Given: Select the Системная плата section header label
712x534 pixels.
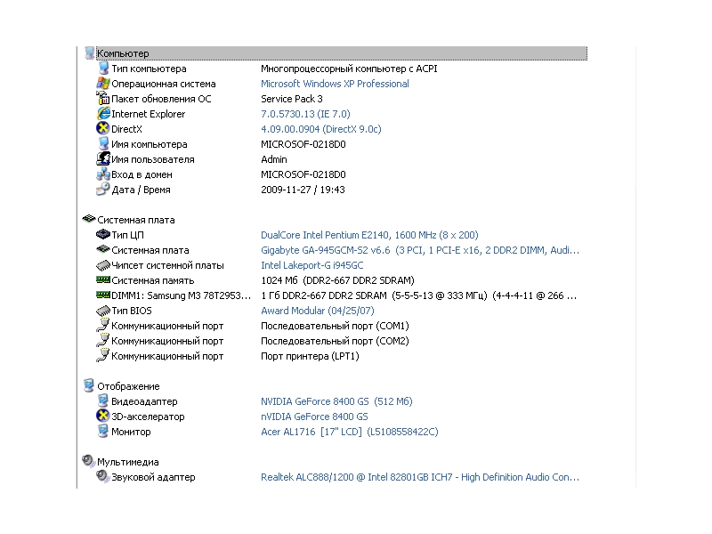Looking at the screenshot, I should (136, 220).
